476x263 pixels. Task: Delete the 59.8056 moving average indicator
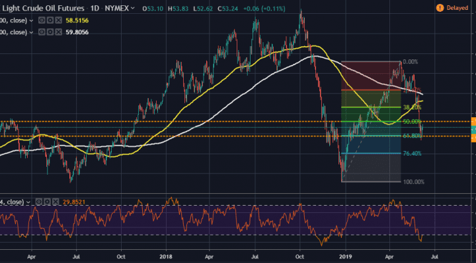point(59,32)
